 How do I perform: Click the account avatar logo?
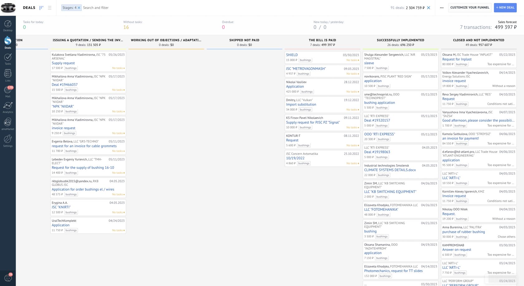8,8
